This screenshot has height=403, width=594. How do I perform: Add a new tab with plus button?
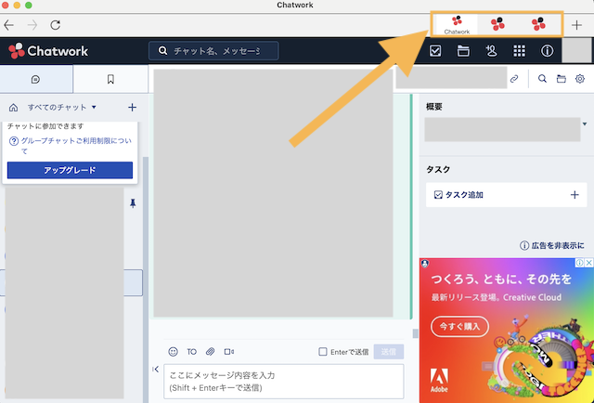coord(576,25)
